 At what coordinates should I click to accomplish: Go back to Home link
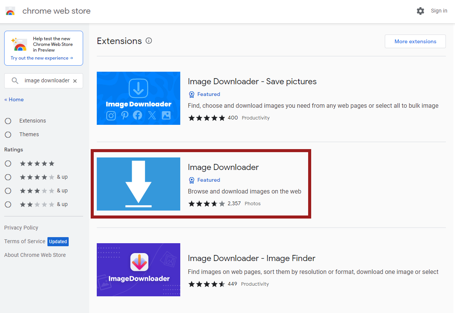(x=14, y=99)
